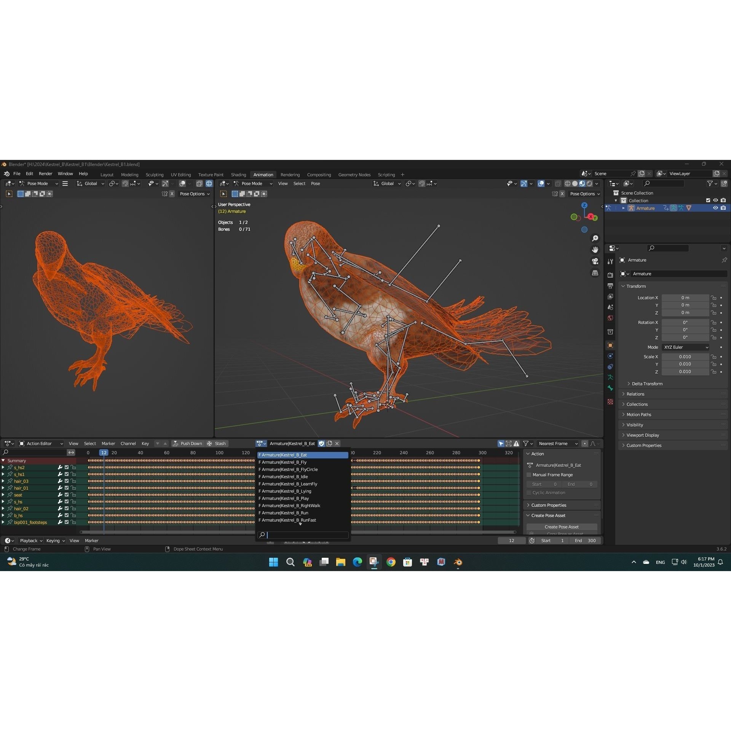Open the XYZ Euler rotation mode dropdown

coord(685,347)
